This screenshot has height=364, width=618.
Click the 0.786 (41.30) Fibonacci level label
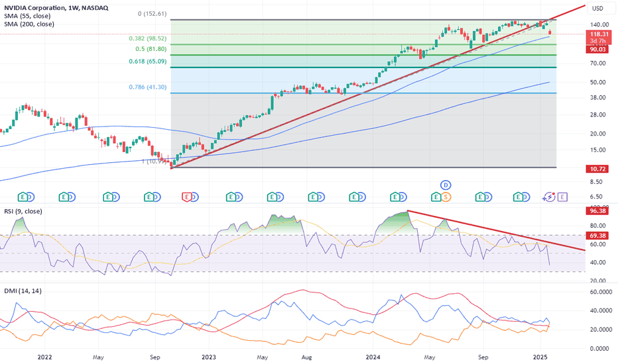(x=148, y=87)
